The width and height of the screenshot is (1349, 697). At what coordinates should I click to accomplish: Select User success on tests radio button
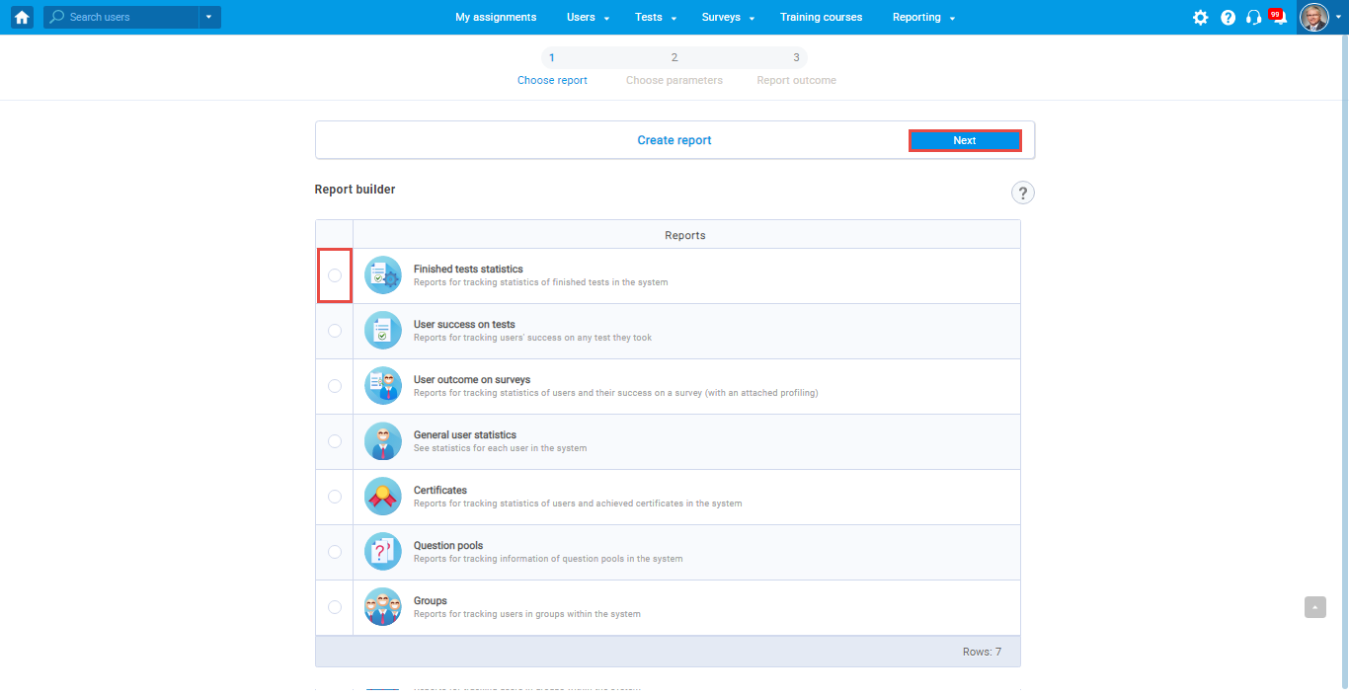point(335,331)
